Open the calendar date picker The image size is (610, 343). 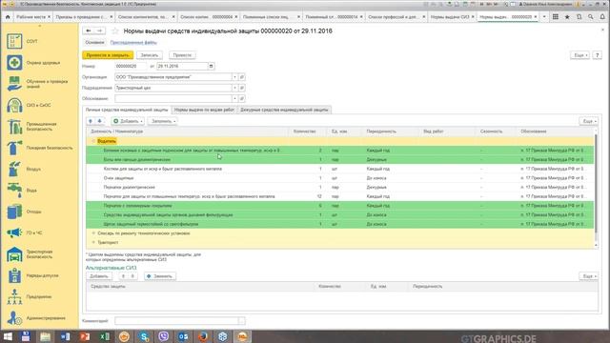click(x=211, y=66)
